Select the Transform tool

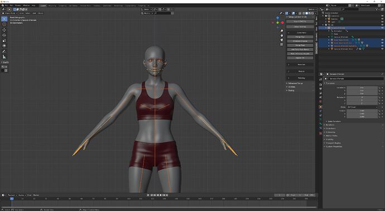coord(4,46)
